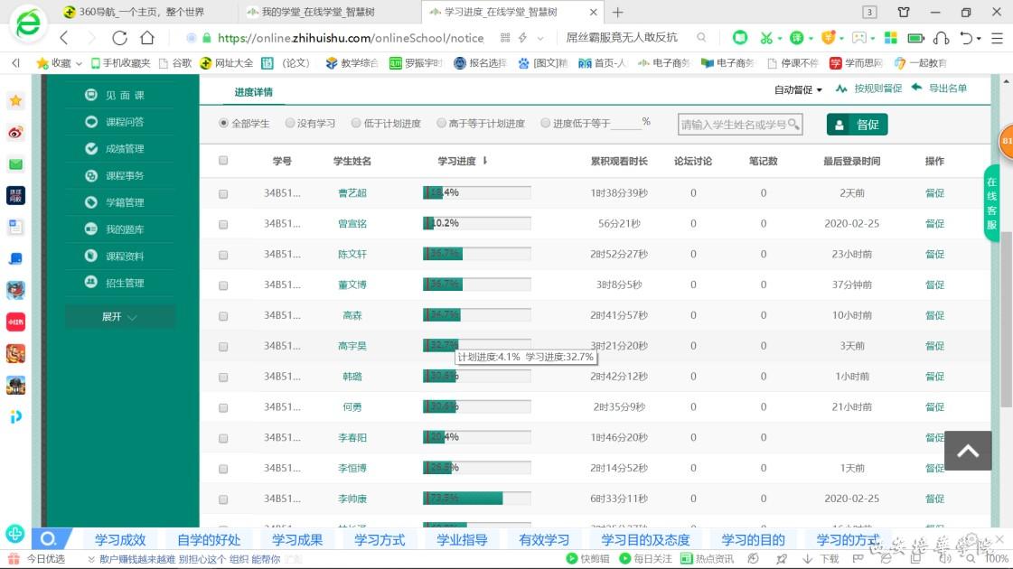Expand the sidebar menu with 展开
Viewport: 1013px width, 569px height.
[x=119, y=317]
